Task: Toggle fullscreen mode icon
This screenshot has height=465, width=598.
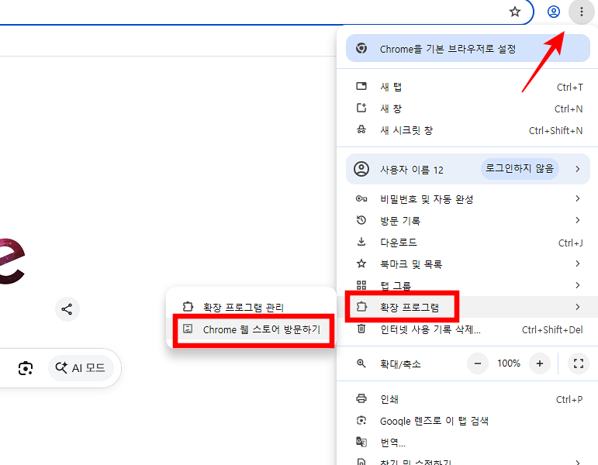Action: [x=578, y=363]
